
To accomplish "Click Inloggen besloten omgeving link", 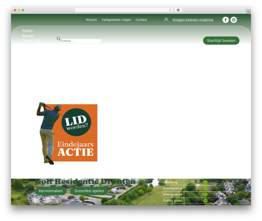I will (x=193, y=20).
